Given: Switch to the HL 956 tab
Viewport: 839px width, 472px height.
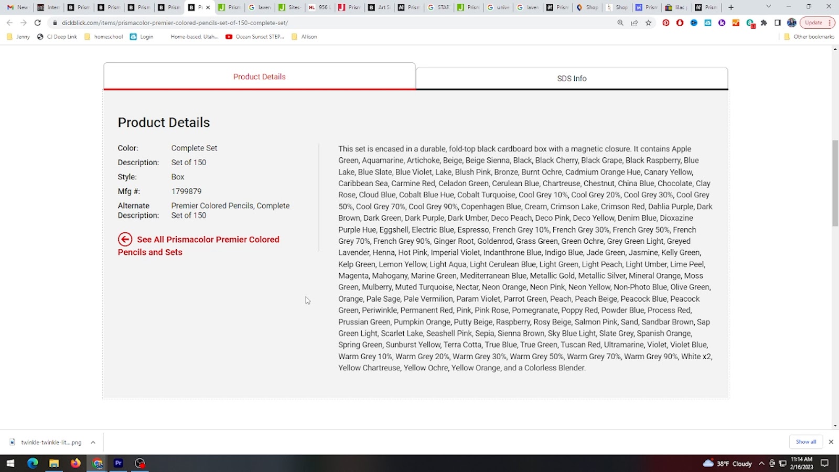Looking at the screenshot, I should point(319,7).
